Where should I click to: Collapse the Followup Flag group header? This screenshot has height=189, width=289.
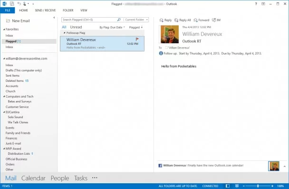64,33
